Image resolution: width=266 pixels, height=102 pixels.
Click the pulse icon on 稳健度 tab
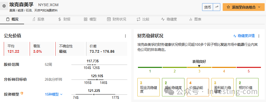coord(163,19)
